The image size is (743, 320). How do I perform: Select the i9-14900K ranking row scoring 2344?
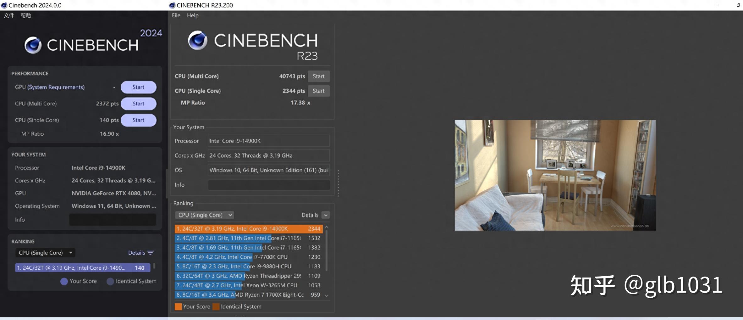click(x=249, y=229)
